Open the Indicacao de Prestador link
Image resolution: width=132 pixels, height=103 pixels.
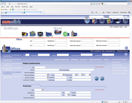119,59
